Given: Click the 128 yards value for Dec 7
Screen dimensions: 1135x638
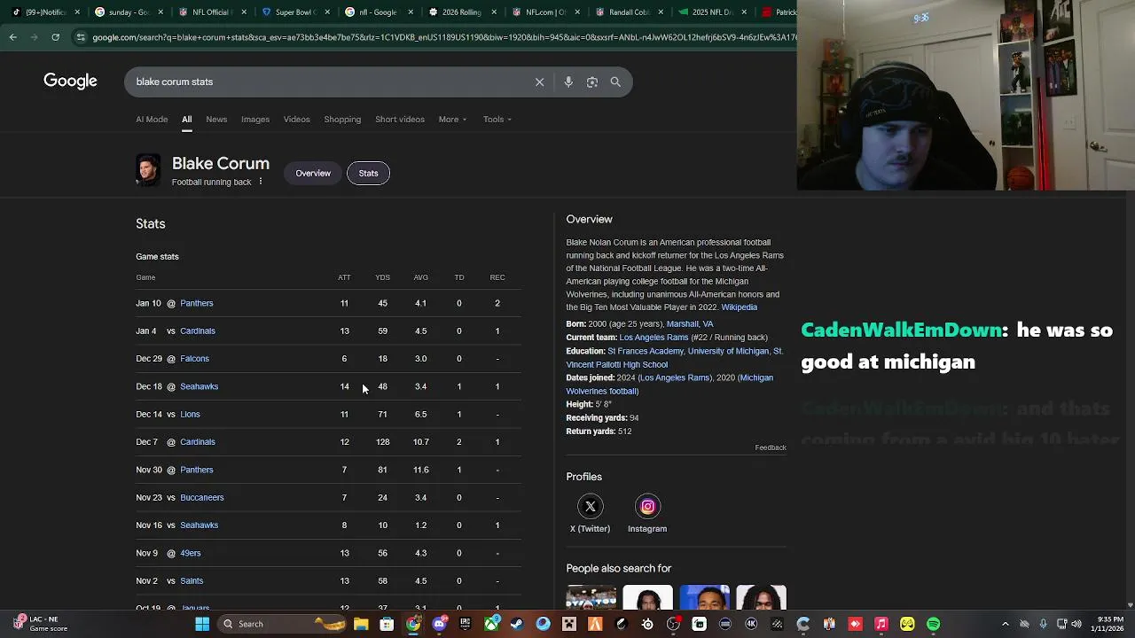Looking at the screenshot, I should (382, 442).
